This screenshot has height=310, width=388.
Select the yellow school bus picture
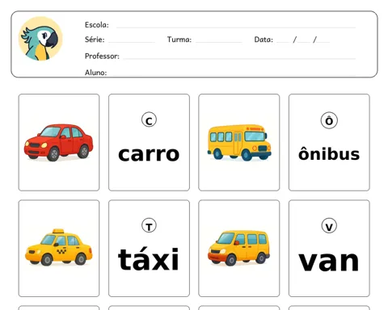(x=239, y=142)
